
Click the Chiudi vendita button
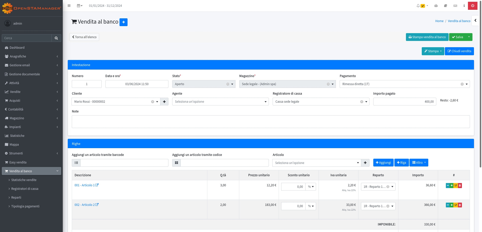(x=459, y=51)
